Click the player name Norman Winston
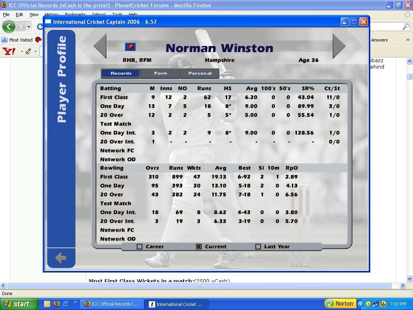Viewport: 413px width, 310px height. (220, 48)
